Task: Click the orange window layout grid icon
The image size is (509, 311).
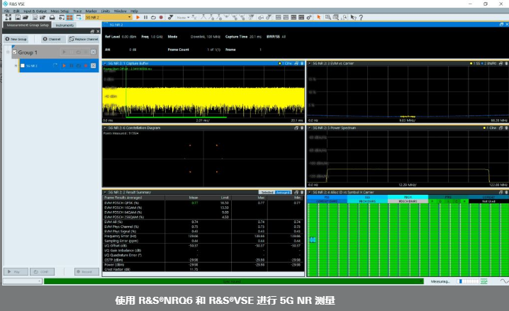Action: [69, 17]
